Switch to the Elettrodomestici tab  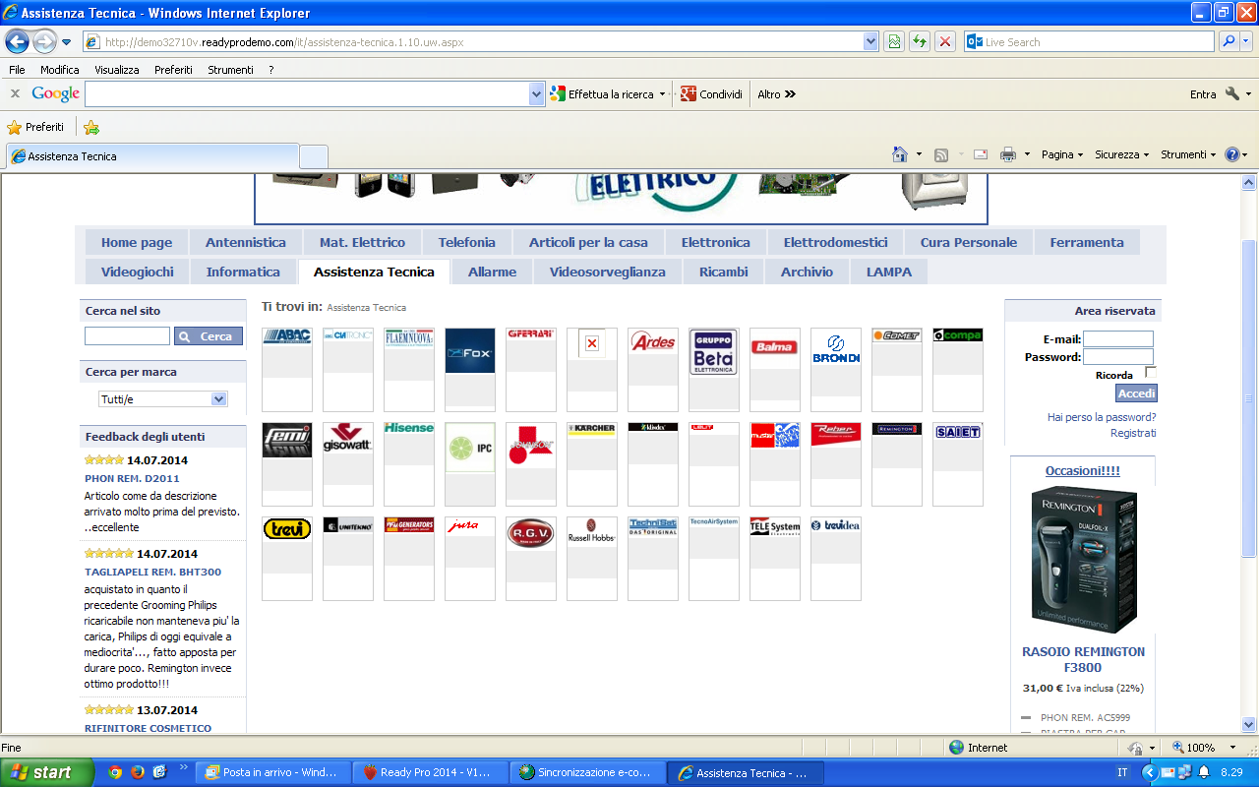click(x=835, y=242)
